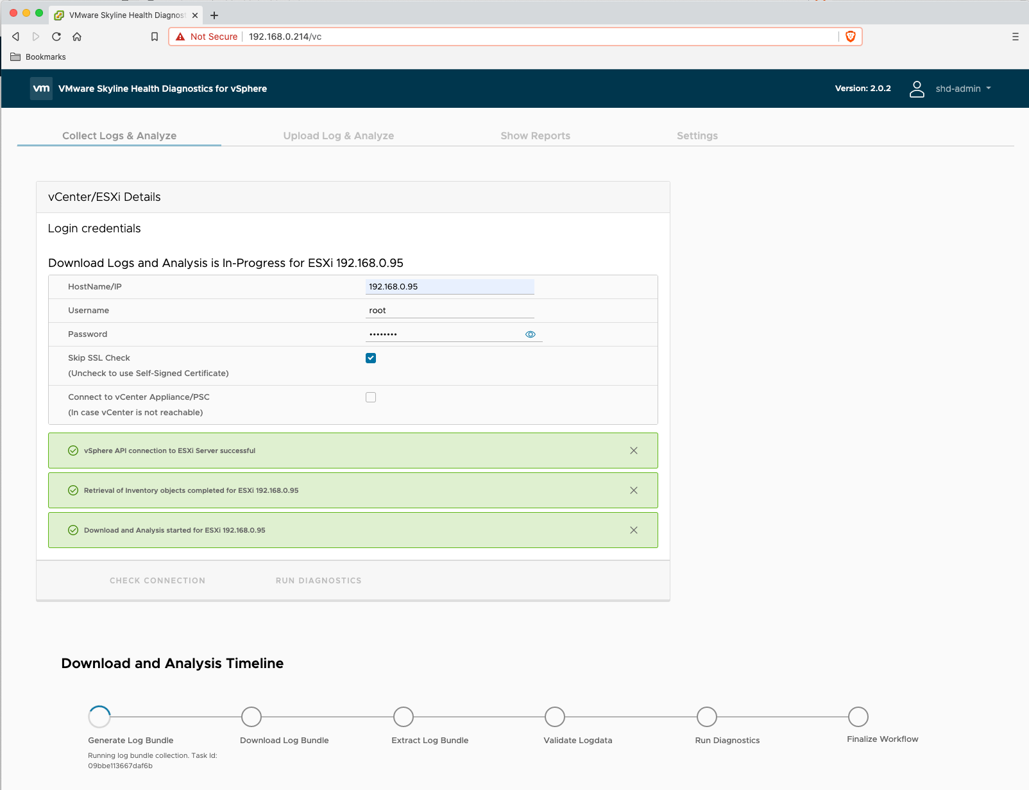Click the VMware Skyline Health Diagnostics title
This screenshot has height=790, width=1029.
162,89
